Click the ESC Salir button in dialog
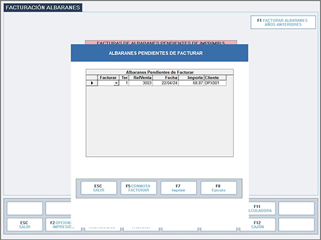 99,188
